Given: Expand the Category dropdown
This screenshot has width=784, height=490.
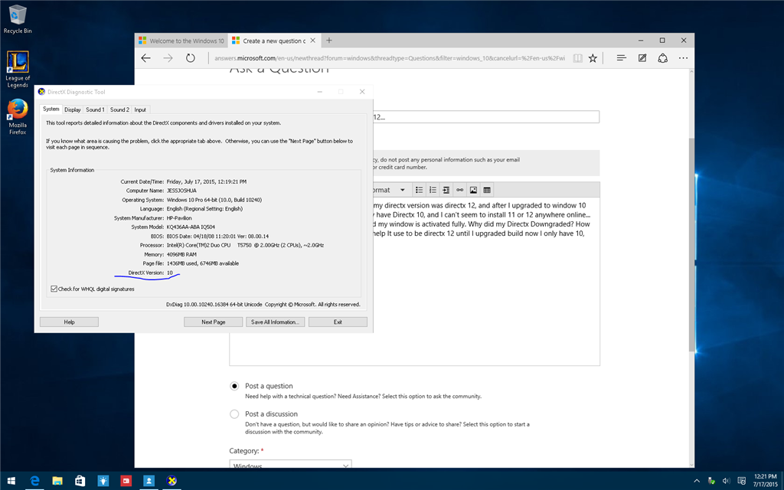Looking at the screenshot, I should (x=290, y=466).
